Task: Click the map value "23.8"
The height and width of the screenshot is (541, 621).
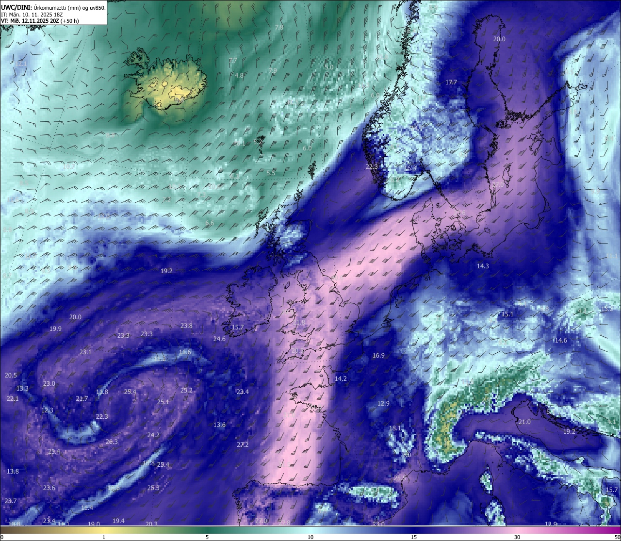Action: click(x=186, y=326)
